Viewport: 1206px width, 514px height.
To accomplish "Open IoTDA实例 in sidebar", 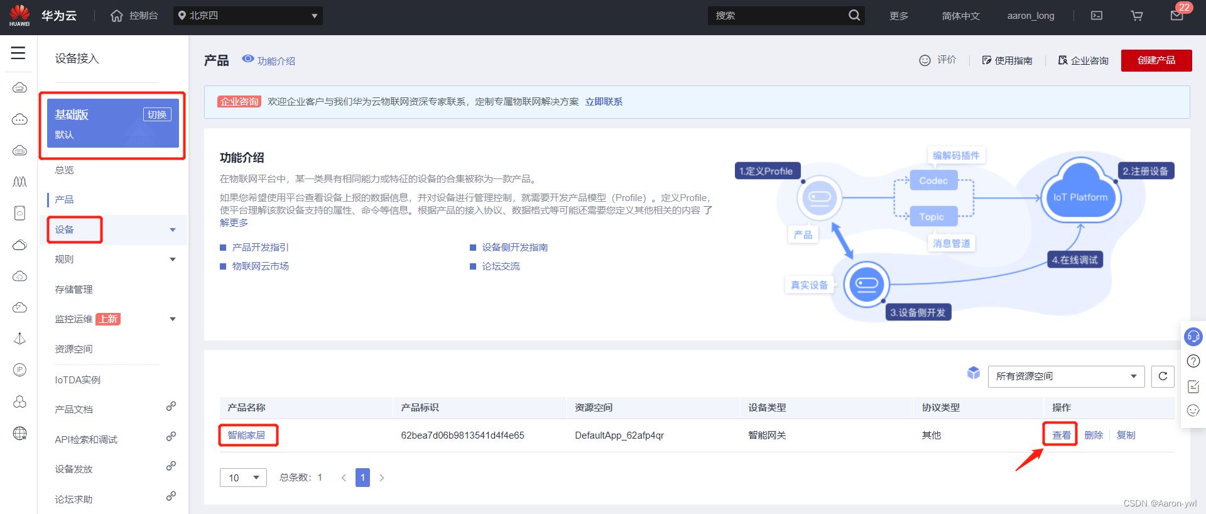I will [x=77, y=380].
